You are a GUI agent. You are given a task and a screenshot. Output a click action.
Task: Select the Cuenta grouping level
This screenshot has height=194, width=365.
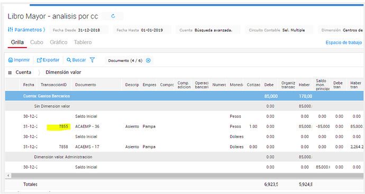pyautogui.click(x=23, y=72)
